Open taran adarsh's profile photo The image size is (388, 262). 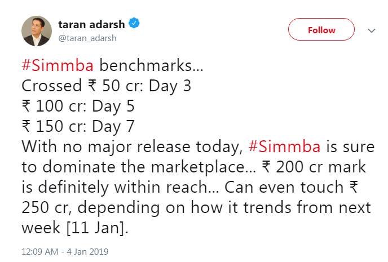tap(37, 30)
